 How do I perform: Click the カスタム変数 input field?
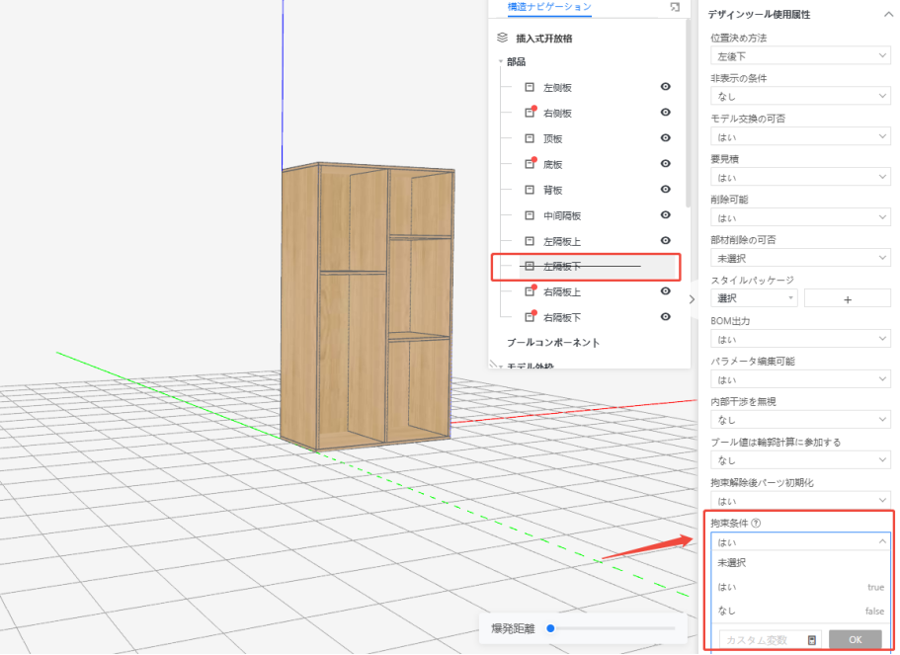771,640
